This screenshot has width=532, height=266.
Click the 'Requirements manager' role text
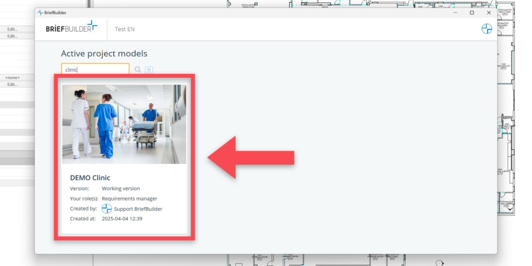point(129,198)
